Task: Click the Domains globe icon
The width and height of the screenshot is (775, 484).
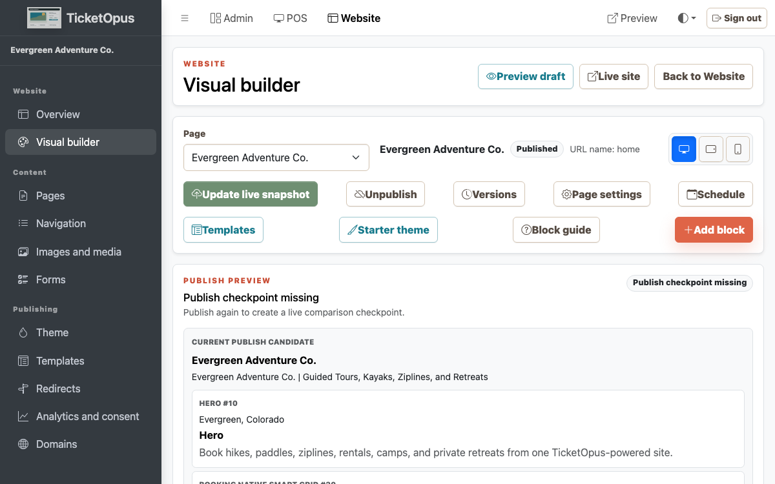Action: [23, 444]
